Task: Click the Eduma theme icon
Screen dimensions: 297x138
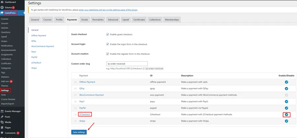Action: [x=2, y=7]
